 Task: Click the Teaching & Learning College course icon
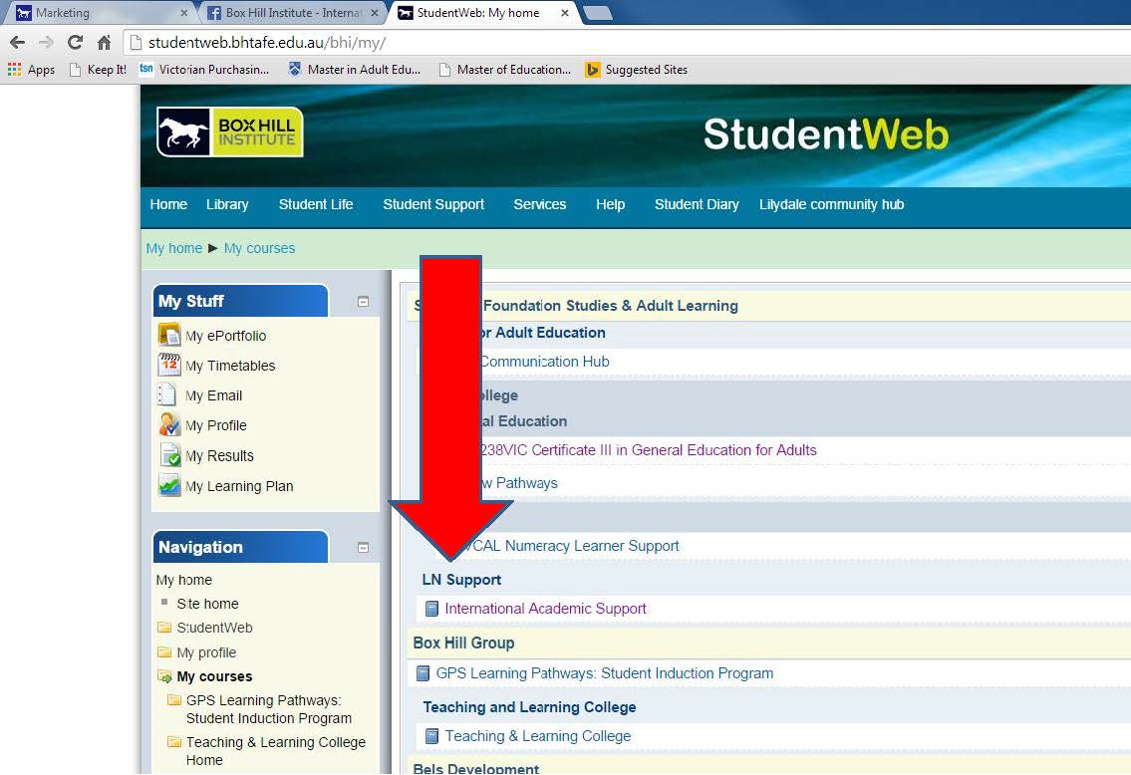pyautogui.click(x=431, y=736)
